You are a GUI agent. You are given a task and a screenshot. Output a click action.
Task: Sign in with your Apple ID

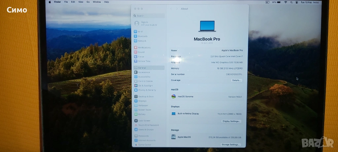[x=149, y=23]
